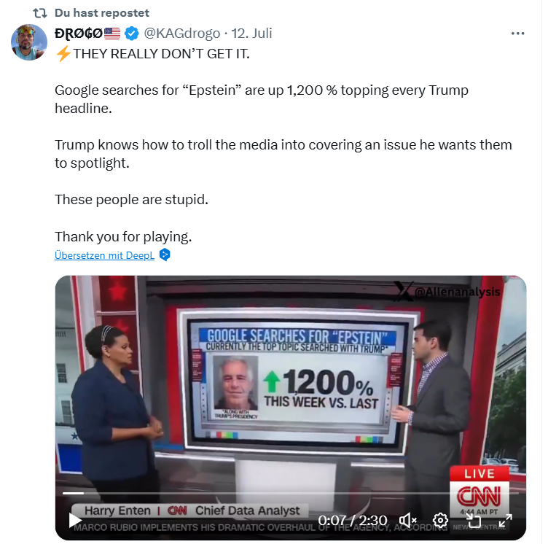Image resolution: width=548 pixels, height=544 pixels.
Task: Enable picture-in-picture mode for video
Action: (473, 521)
